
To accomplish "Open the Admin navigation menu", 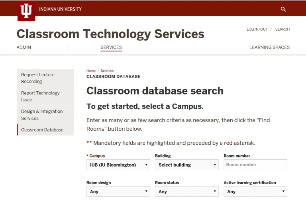I will coord(24,47).
